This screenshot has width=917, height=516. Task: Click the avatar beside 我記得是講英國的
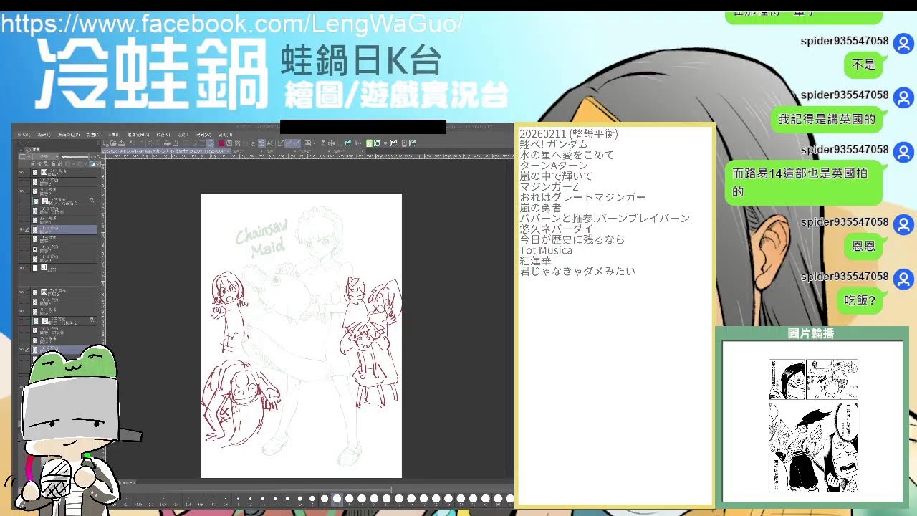pyautogui.click(x=904, y=97)
